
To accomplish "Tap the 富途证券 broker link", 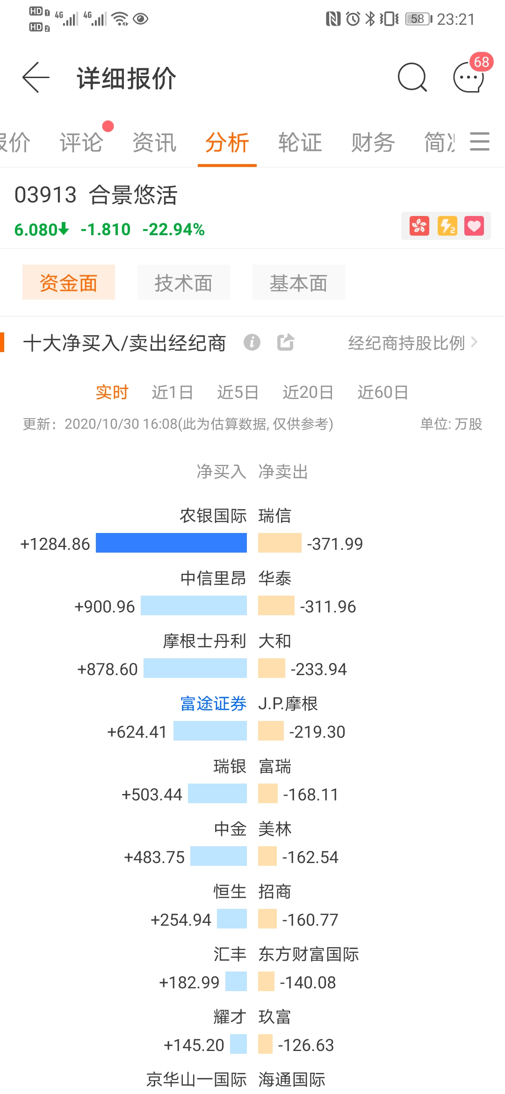I will coord(213,704).
